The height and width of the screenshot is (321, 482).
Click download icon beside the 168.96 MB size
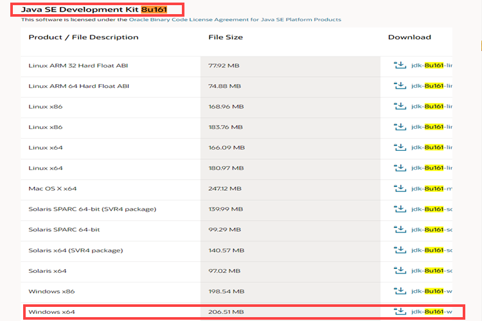pos(400,107)
